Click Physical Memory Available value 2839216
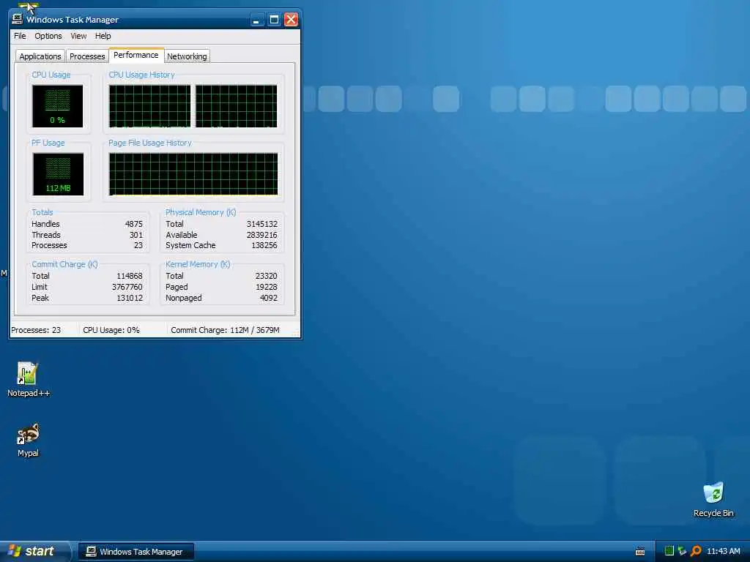The width and height of the screenshot is (750, 562). (x=262, y=235)
